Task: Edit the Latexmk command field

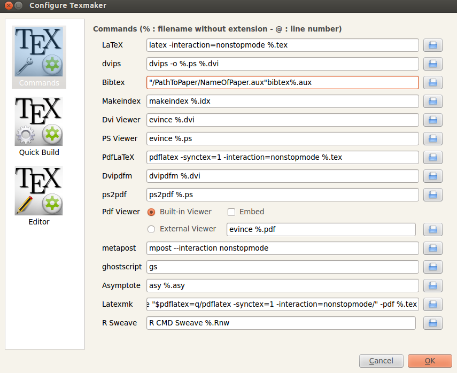Action: [282, 304]
